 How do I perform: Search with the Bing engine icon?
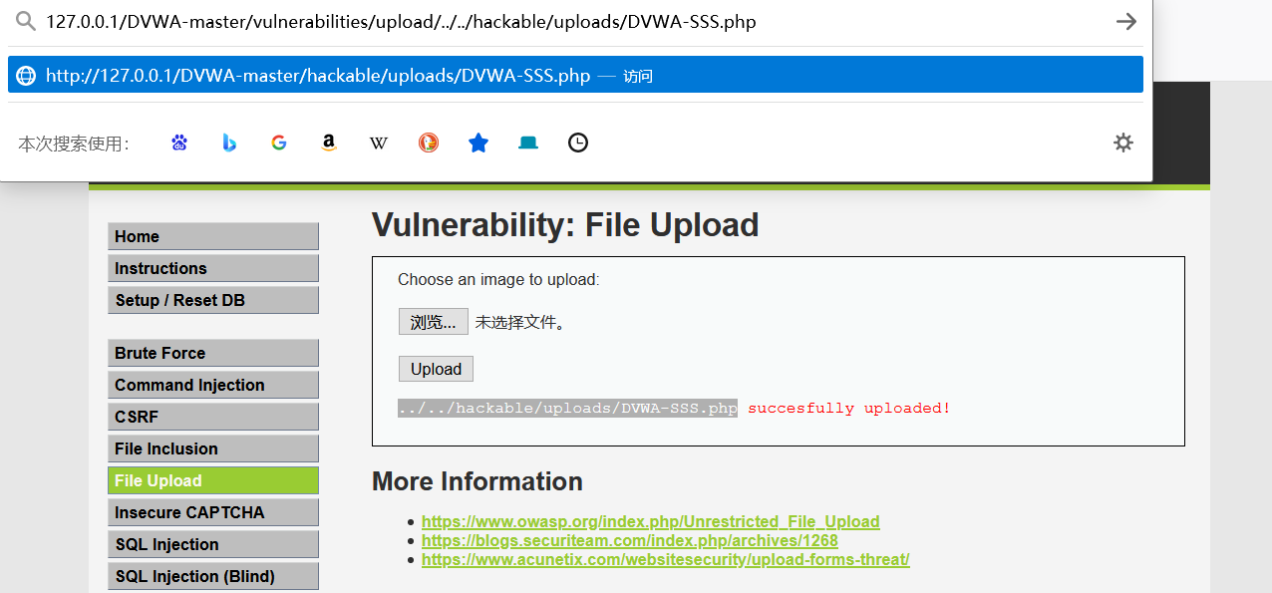(x=229, y=143)
